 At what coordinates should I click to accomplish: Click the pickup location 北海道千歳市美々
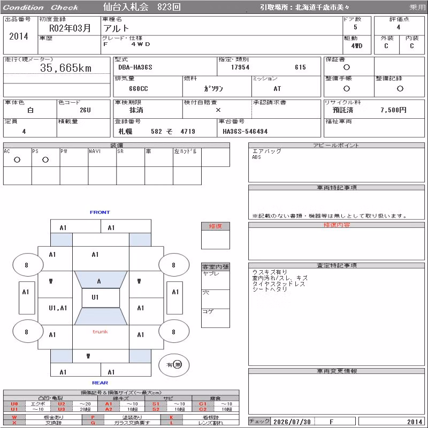click(x=322, y=7)
